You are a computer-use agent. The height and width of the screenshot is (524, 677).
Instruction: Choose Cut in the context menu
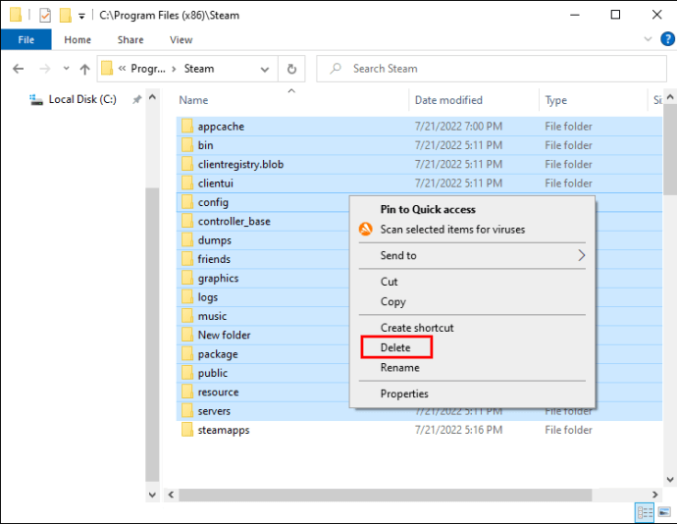pyautogui.click(x=389, y=282)
